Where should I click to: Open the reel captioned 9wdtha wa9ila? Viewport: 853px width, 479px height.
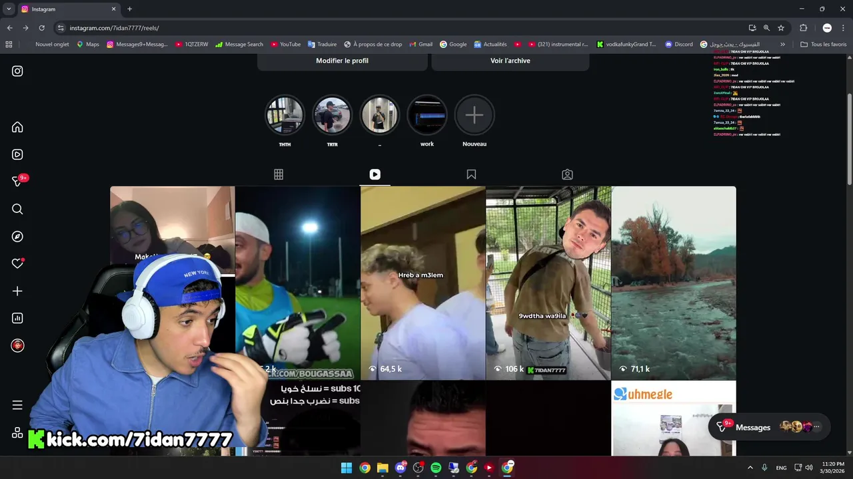click(548, 283)
